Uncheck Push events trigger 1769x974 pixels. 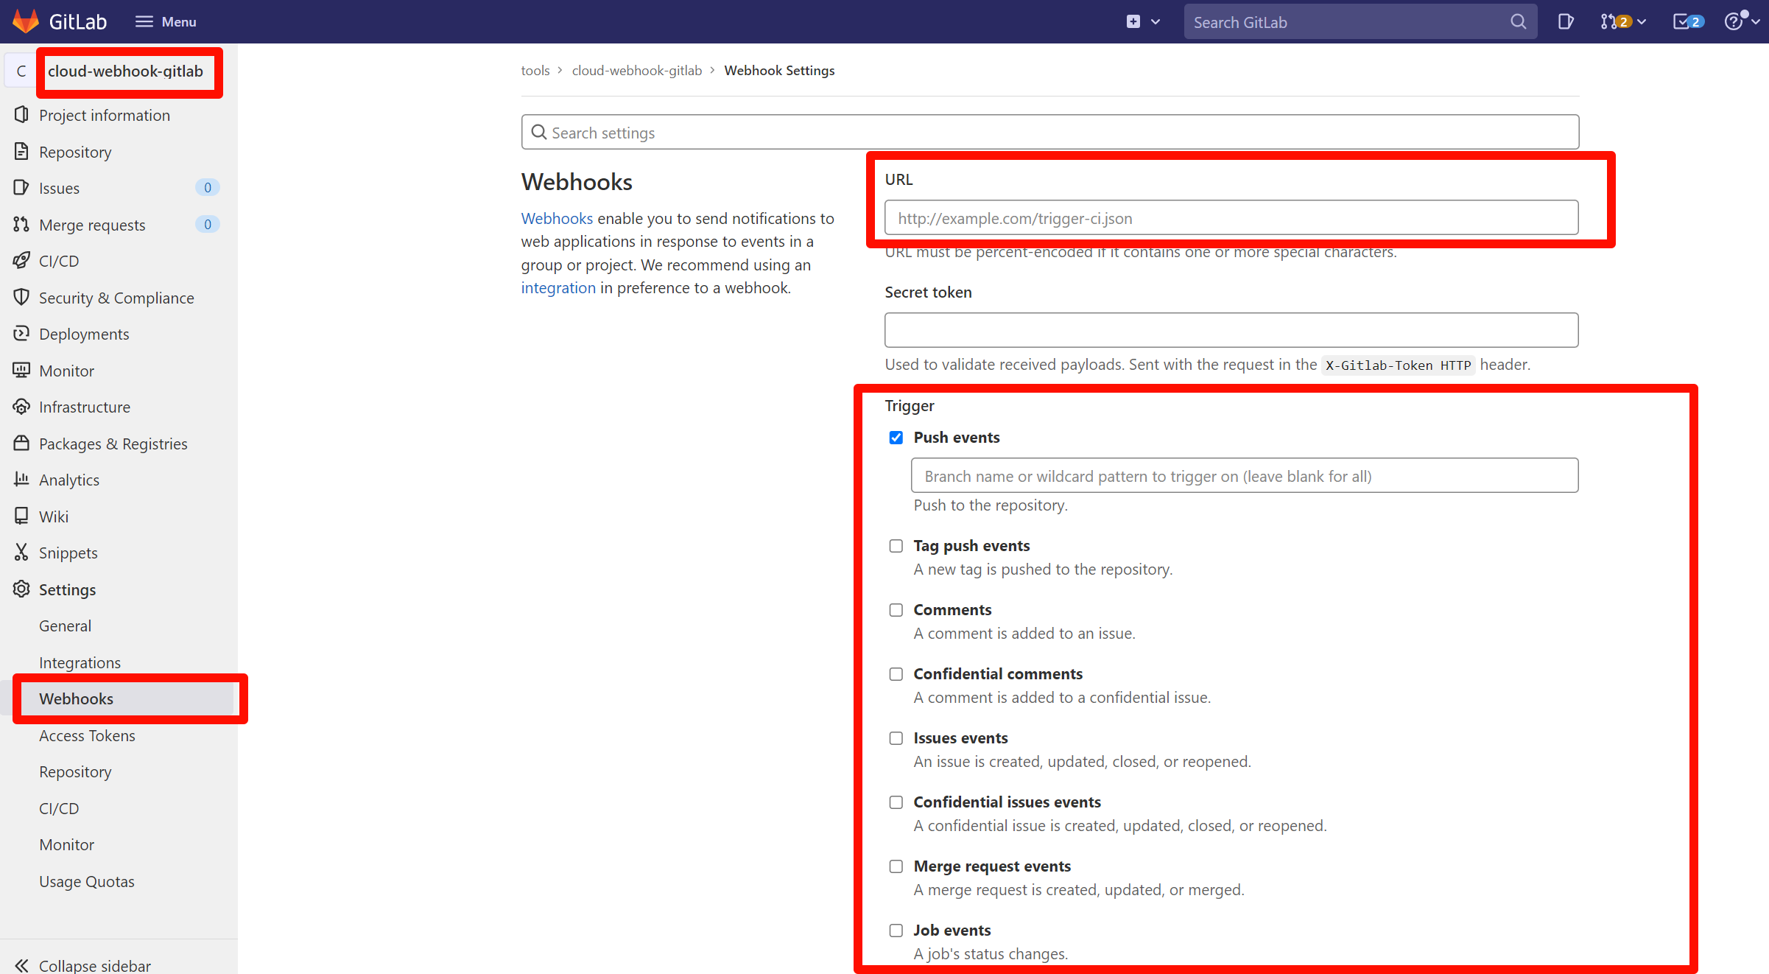coord(896,438)
